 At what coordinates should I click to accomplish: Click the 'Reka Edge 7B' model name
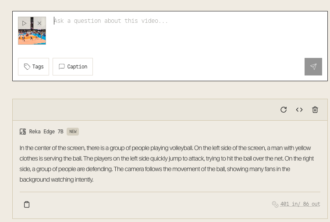click(x=46, y=132)
